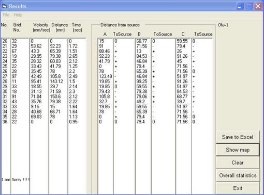The image size is (264, 195).
Task: Click the Time (sec) column header
Action: 77,27
